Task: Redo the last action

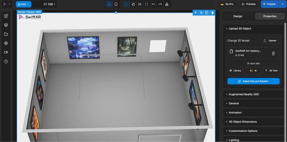Action: coord(160,4)
